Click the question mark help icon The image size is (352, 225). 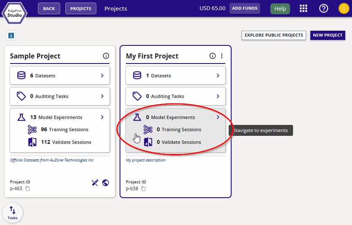click(x=323, y=8)
